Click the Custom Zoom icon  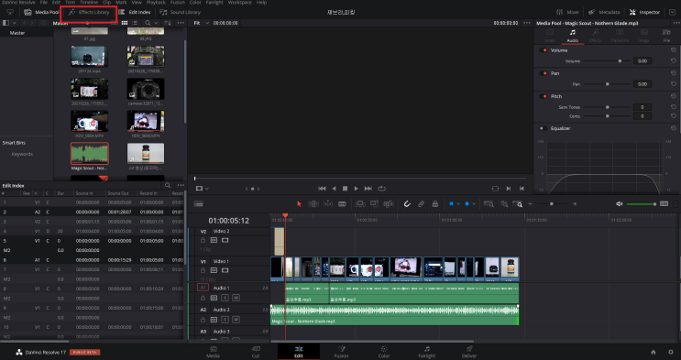pos(517,203)
